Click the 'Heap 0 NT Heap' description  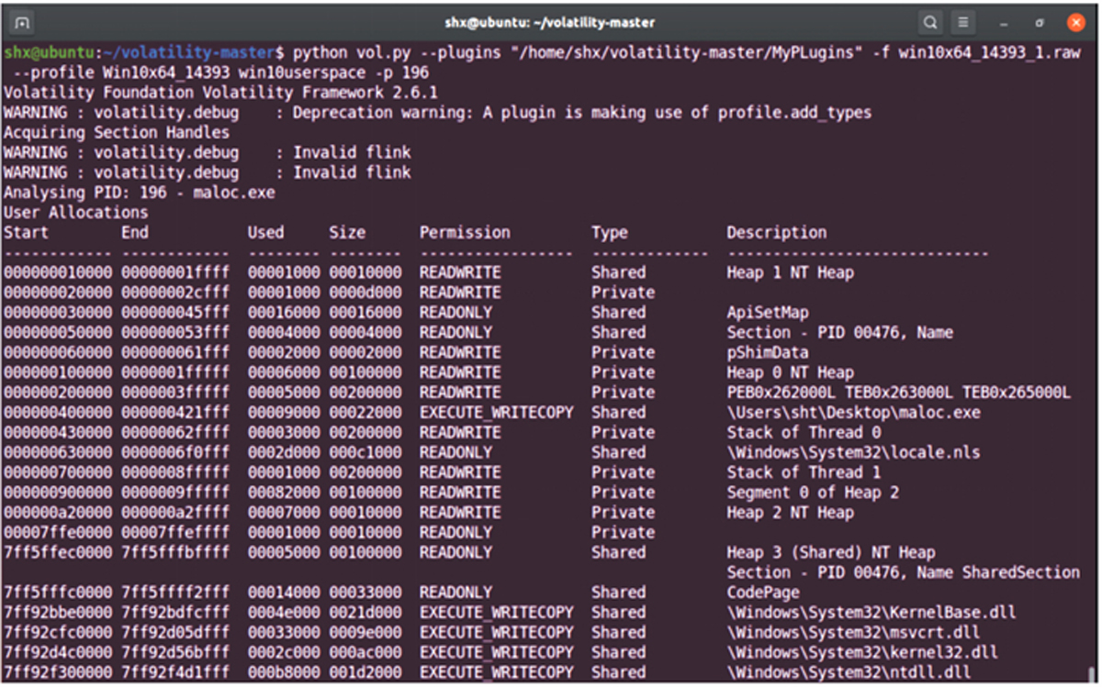click(x=790, y=372)
